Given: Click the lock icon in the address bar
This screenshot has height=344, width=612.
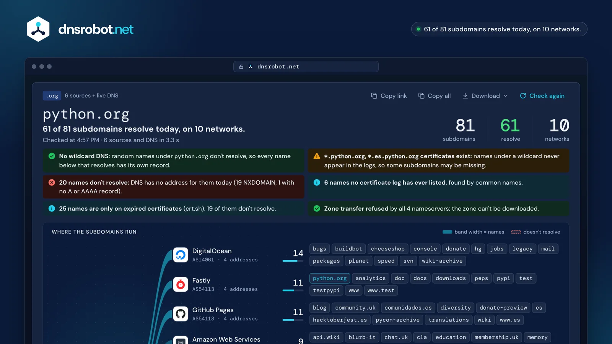Looking at the screenshot, I should coord(241,67).
